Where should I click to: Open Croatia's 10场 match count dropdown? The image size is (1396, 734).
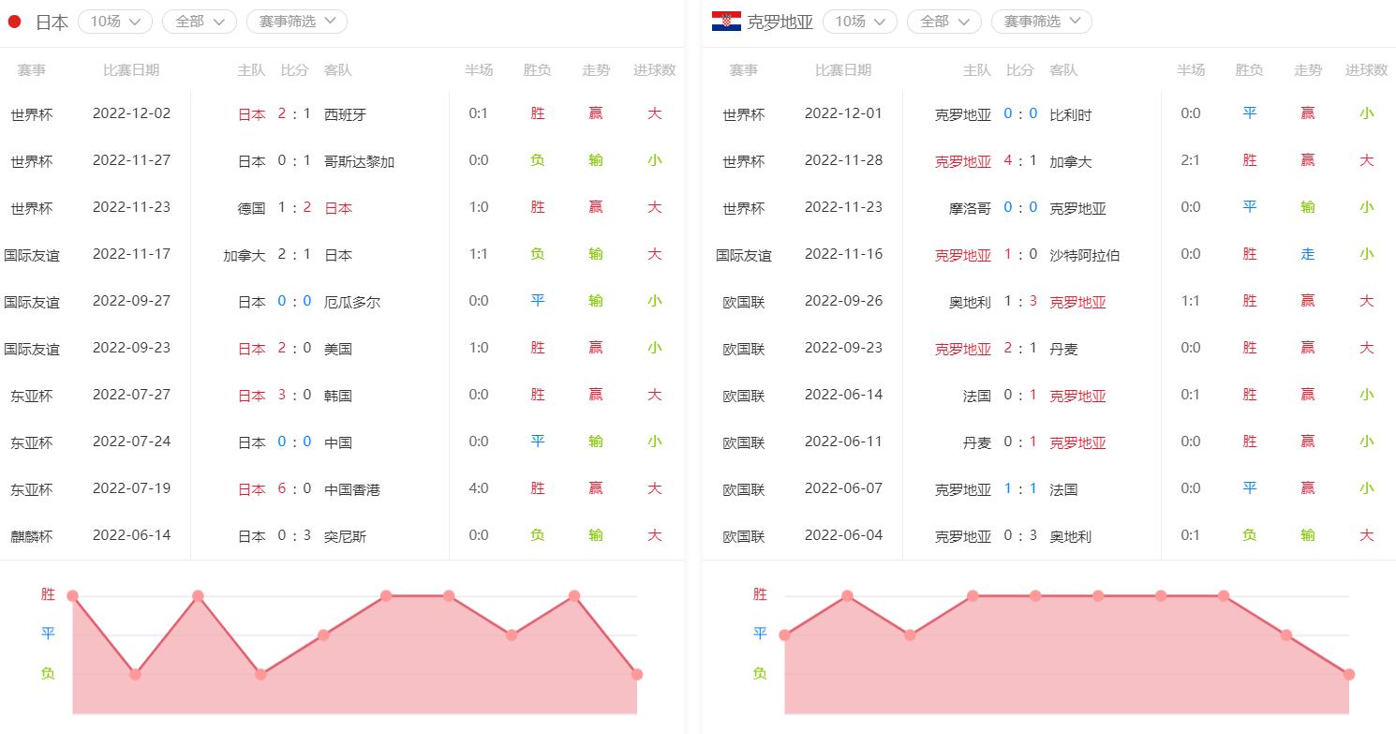tap(859, 22)
